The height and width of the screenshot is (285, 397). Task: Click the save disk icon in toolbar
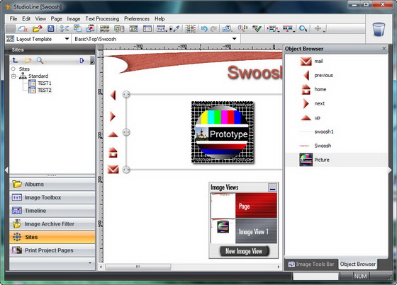(51, 28)
